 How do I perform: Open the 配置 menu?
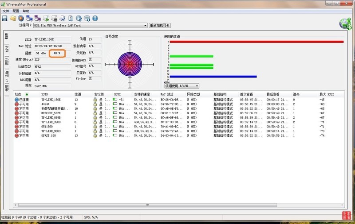click(x=16, y=11)
